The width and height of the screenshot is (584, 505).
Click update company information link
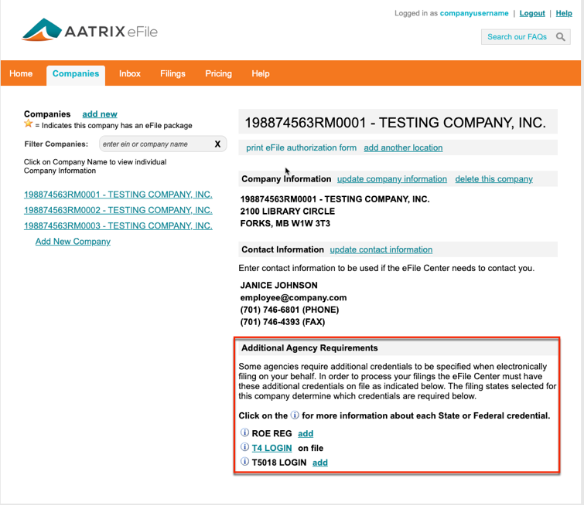[392, 179]
